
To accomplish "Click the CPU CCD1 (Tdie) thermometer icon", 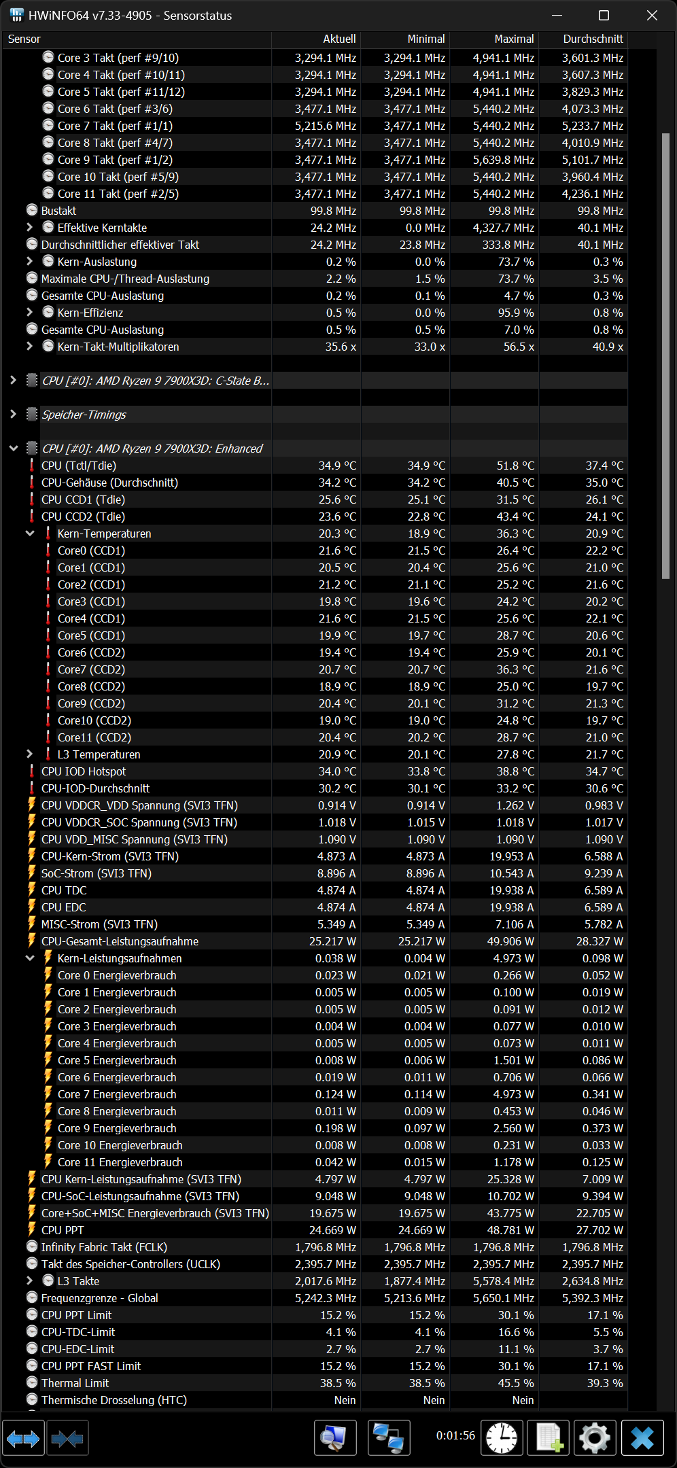I will [32, 499].
